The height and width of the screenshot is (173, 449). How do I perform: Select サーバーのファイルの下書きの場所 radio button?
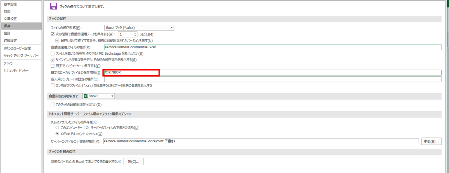(x=57, y=128)
